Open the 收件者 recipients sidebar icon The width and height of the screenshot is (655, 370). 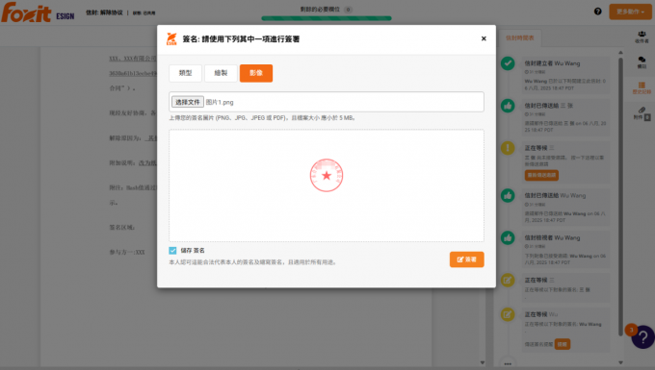pos(642,37)
